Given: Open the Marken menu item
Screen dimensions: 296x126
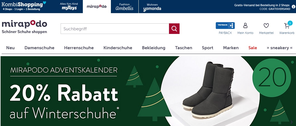Looking at the screenshot, I should point(231,48).
